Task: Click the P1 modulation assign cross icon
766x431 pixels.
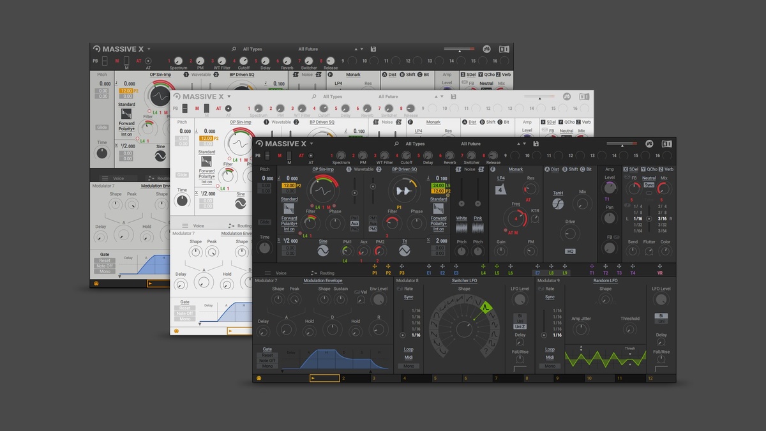Action: (x=375, y=266)
